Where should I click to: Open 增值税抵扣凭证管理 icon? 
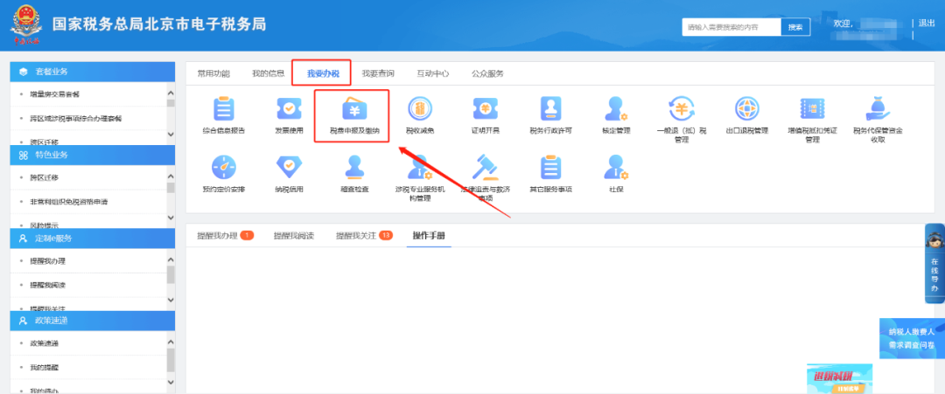point(812,109)
